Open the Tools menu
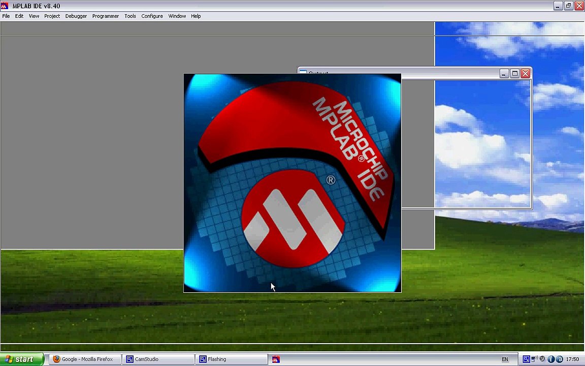The height and width of the screenshot is (366, 585). pos(130,16)
